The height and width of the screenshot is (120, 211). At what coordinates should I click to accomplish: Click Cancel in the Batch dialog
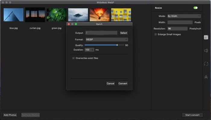pyautogui.click(x=110, y=84)
